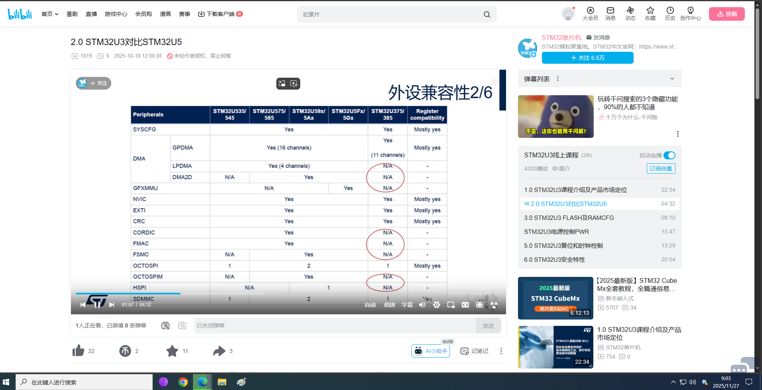The image size is (762, 390).
Task: Toggle the 自动连播 autoplay switch
Action: click(x=669, y=155)
